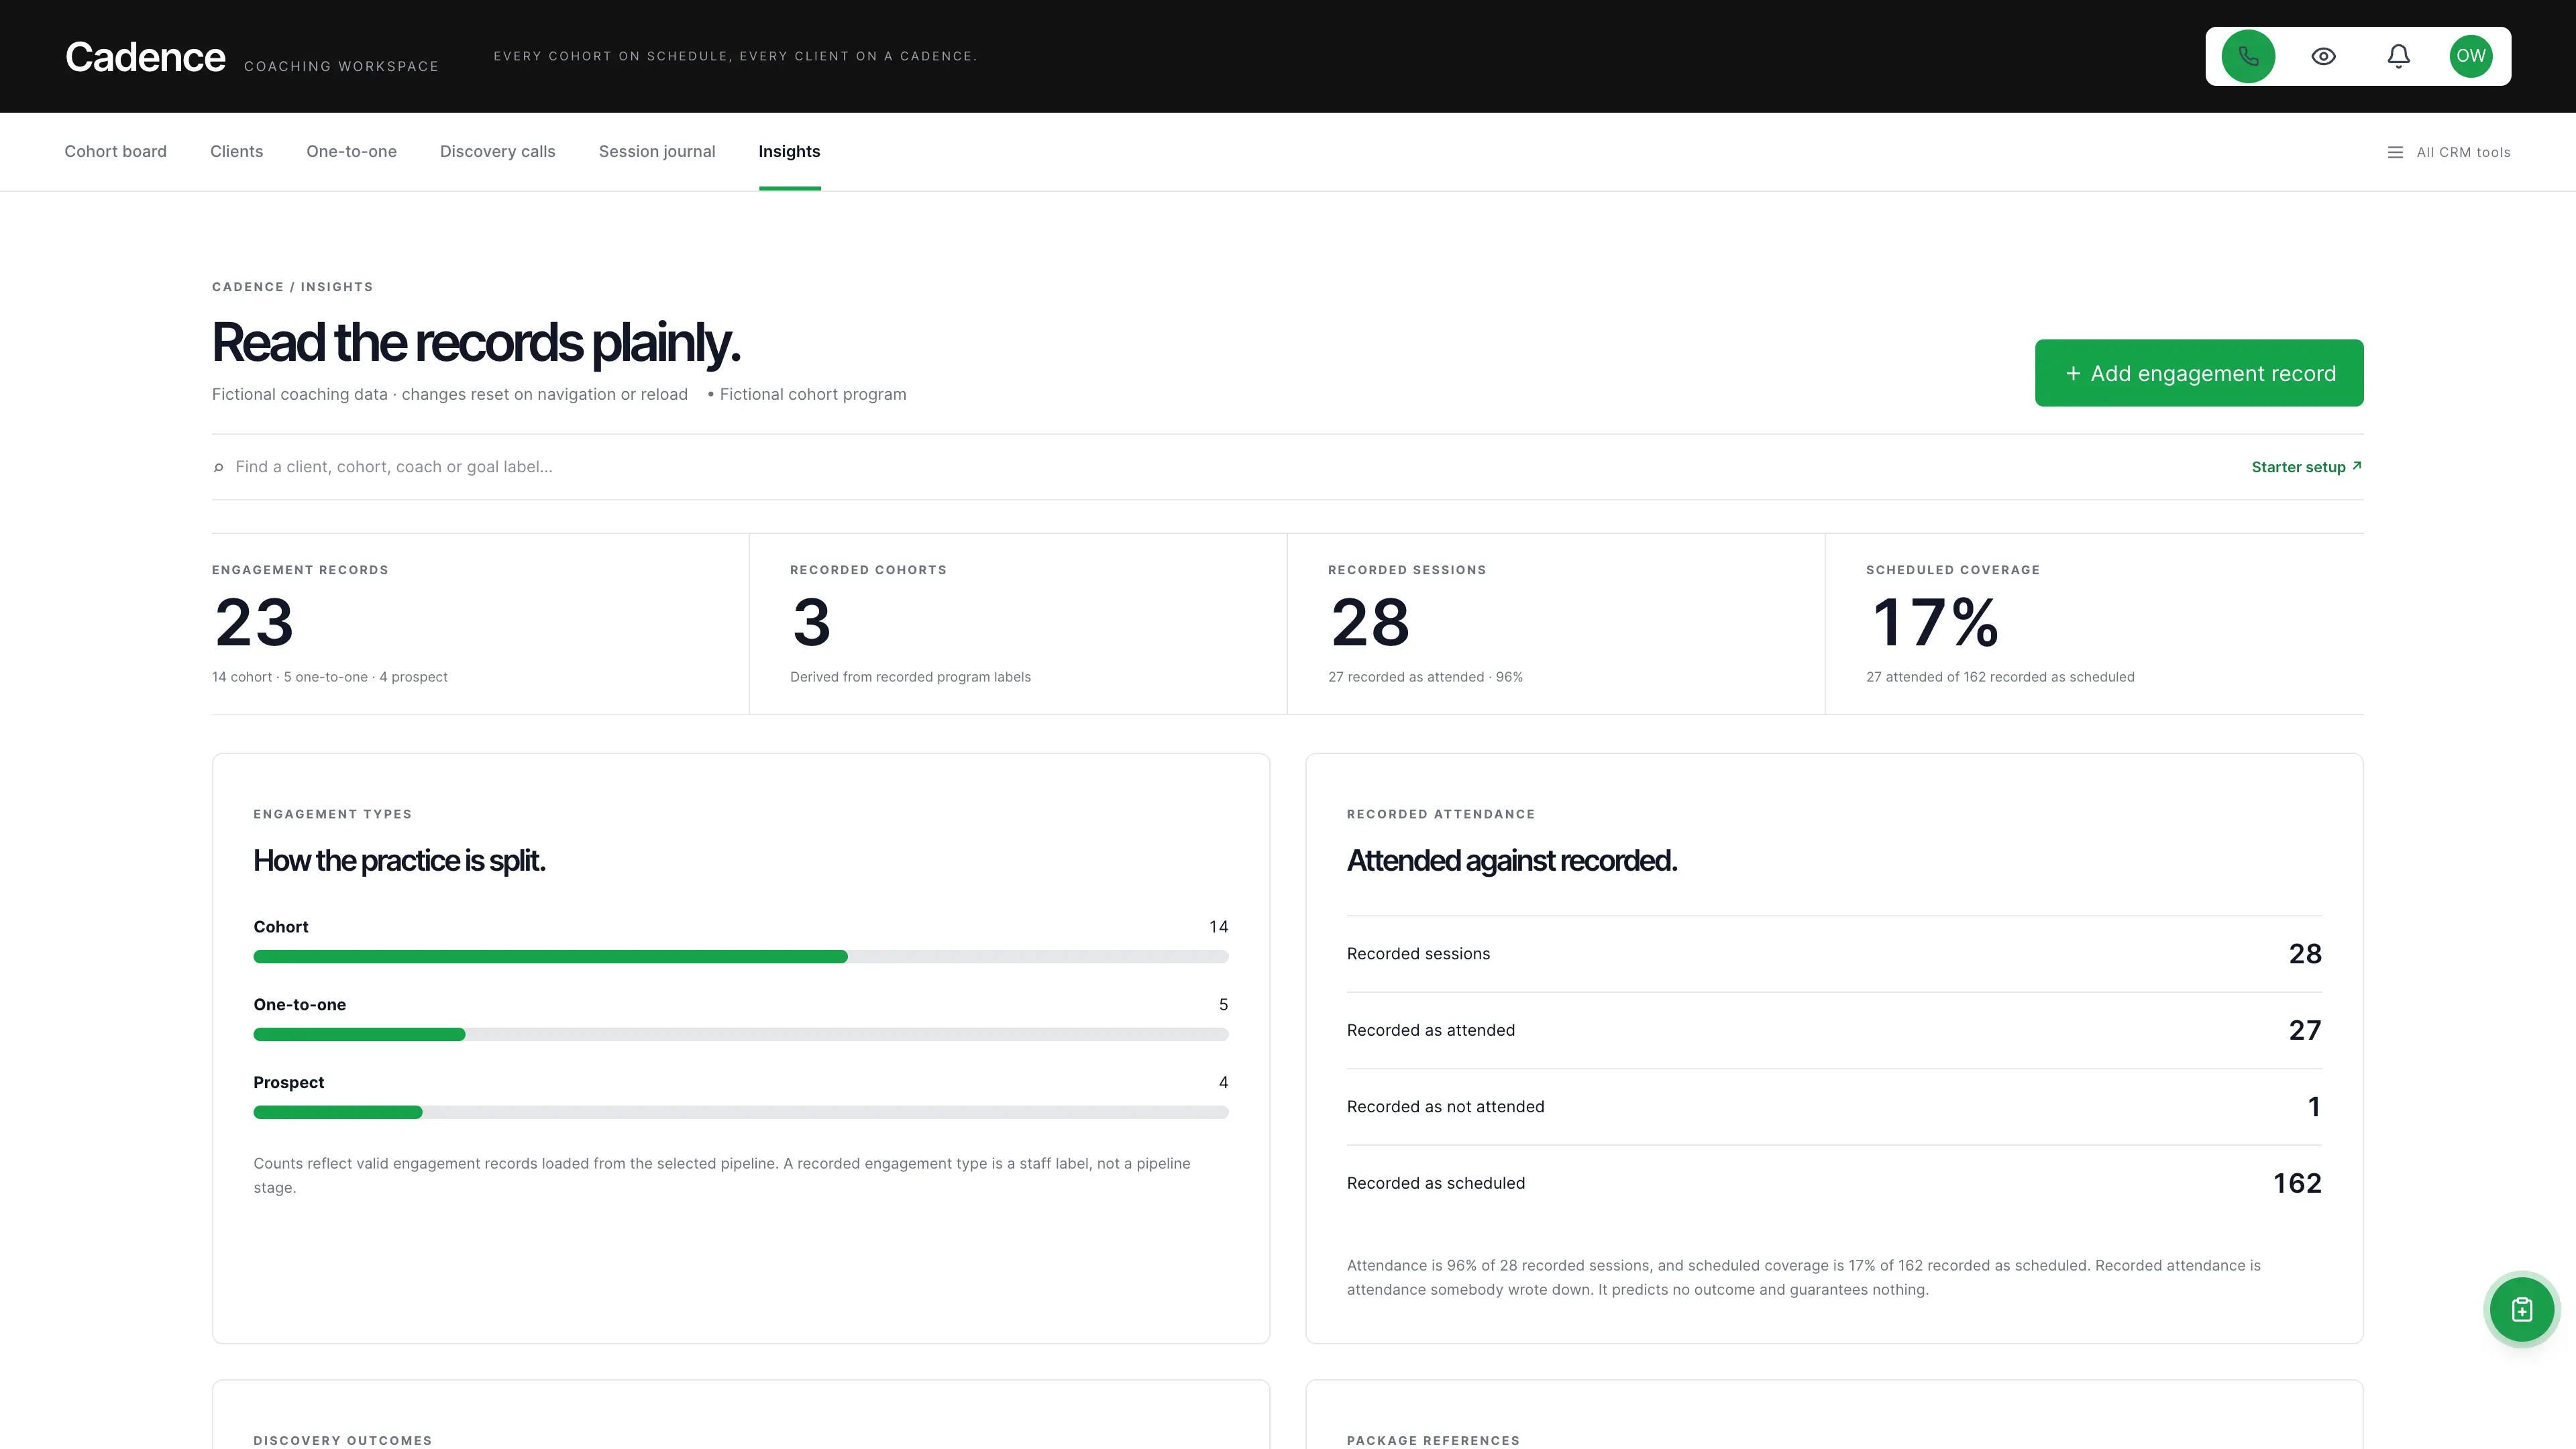Image resolution: width=2576 pixels, height=1449 pixels.
Task: Click the Cohort count 14
Action: (1218, 927)
